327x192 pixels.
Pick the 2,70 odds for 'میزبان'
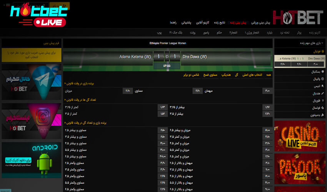[x=128, y=91]
